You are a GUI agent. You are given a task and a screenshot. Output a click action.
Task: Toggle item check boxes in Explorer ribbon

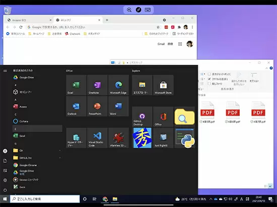(x=209, y=74)
